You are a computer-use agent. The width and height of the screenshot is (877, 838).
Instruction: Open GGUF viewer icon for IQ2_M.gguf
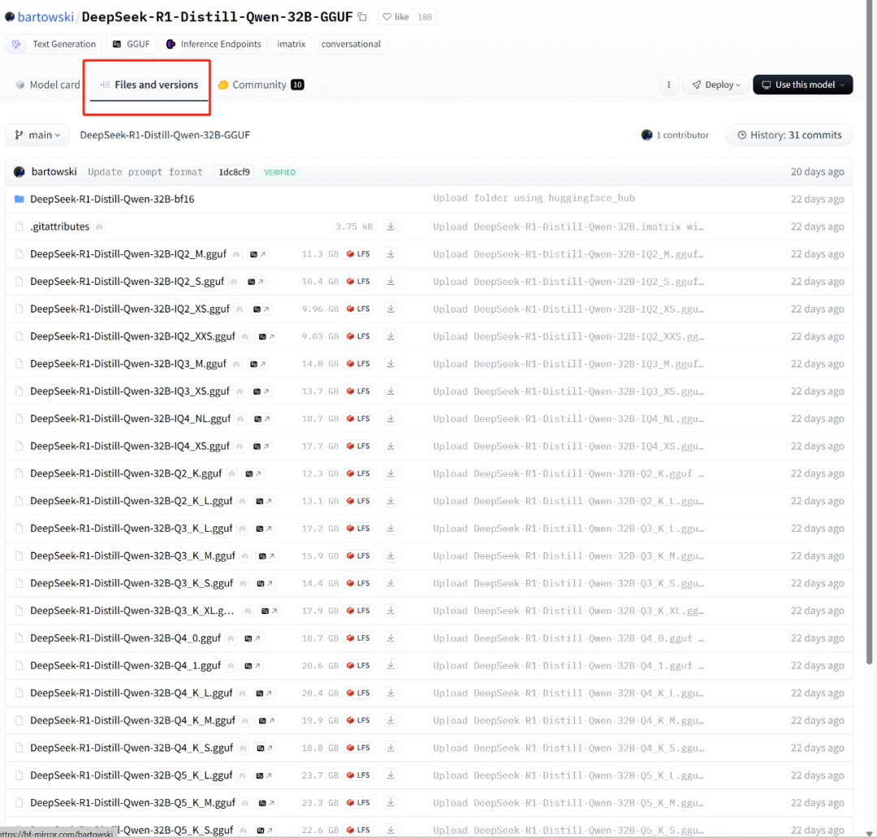pos(258,254)
